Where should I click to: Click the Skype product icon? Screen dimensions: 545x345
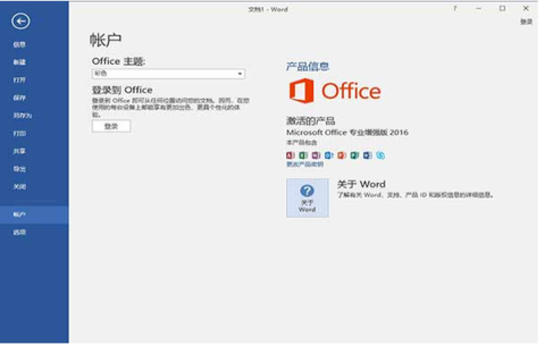[380, 155]
